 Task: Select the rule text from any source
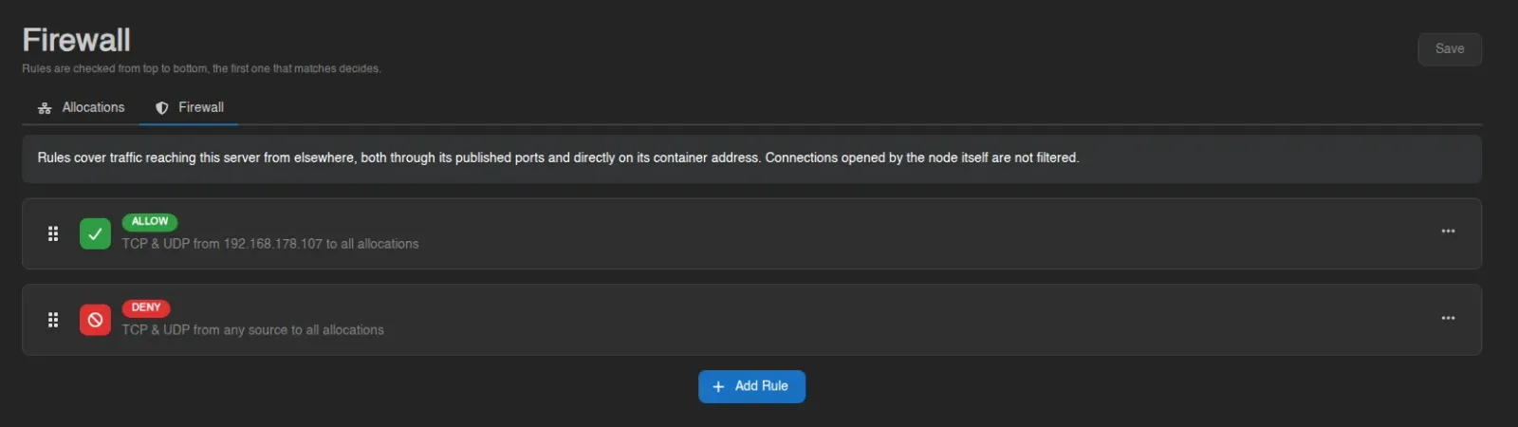click(253, 330)
